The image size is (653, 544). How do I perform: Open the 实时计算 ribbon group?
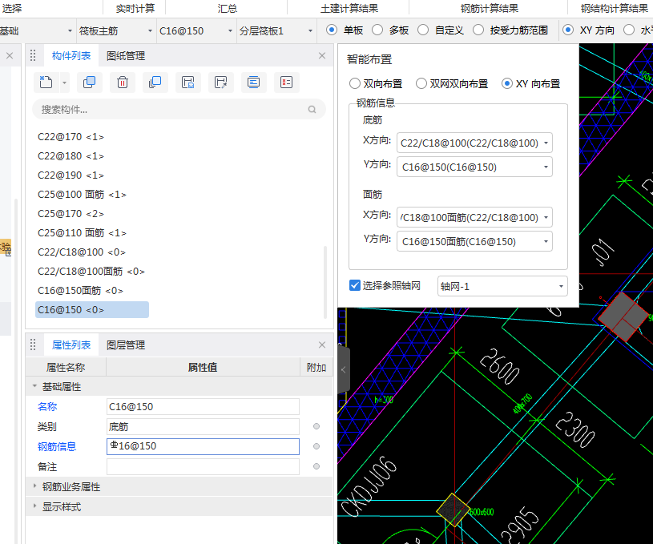point(135,8)
